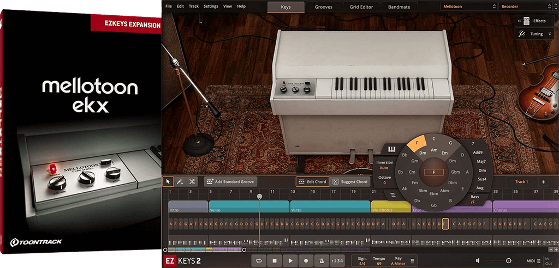The image size is (559, 268).
Task: Start playback with the play button
Action: [x=290, y=260]
